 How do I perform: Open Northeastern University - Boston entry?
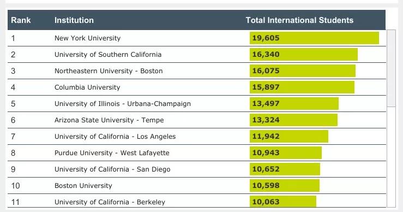(x=109, y=71)
